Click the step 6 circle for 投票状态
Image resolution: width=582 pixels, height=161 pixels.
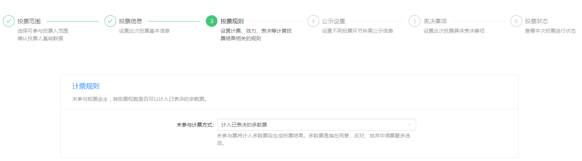[516, 21]
